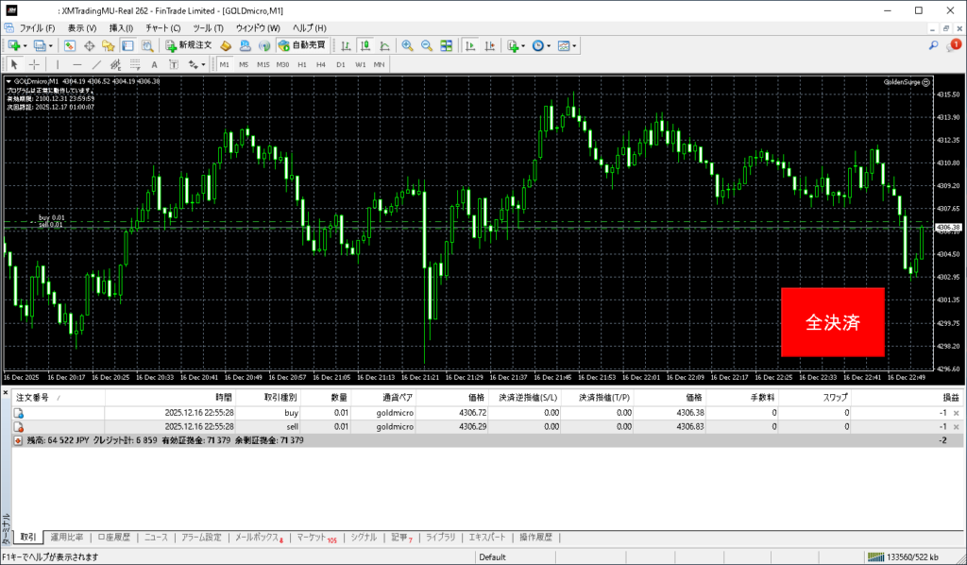This screenshot has height=565, width=967.
Task: Expand the chart templates dropdown
Action: pyautogui.click(x=574, y=45)
